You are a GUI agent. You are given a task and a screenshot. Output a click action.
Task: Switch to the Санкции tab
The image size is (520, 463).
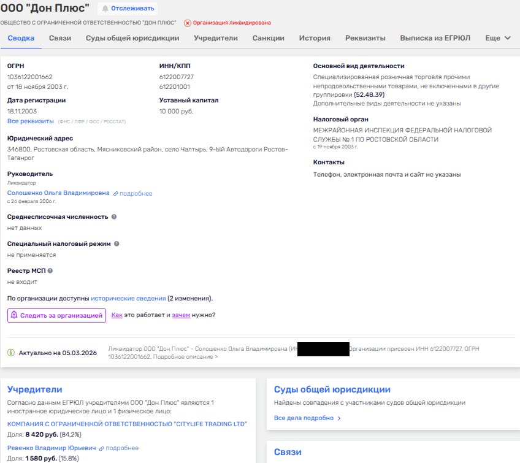pos(268,38)
